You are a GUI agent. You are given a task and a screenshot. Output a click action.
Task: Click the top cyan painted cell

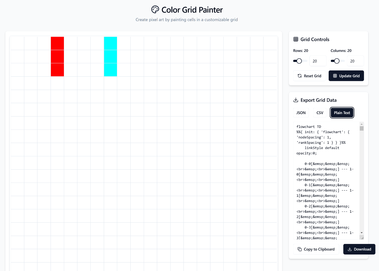(x=110, y=43)
